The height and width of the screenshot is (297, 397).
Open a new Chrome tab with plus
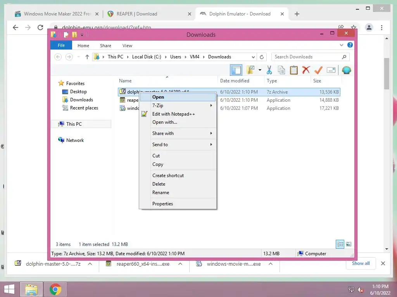[297, 14]
